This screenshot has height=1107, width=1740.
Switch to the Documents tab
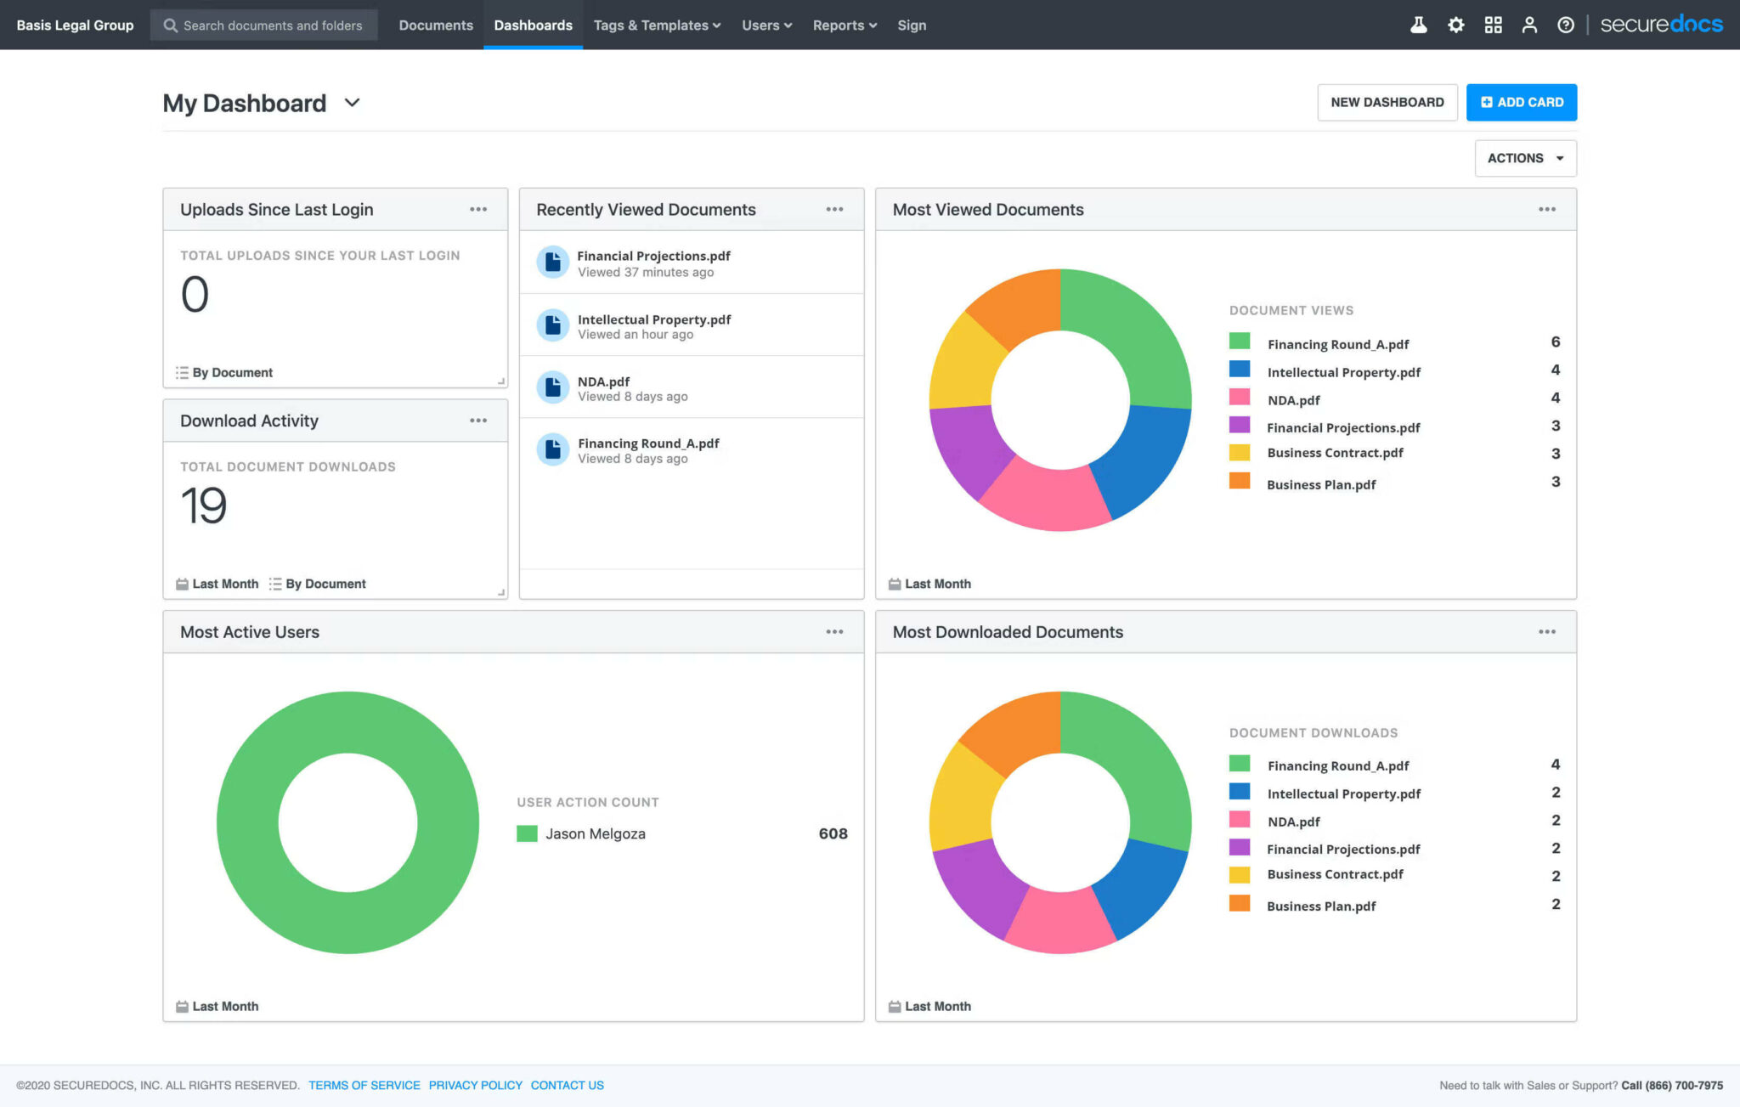436,25
